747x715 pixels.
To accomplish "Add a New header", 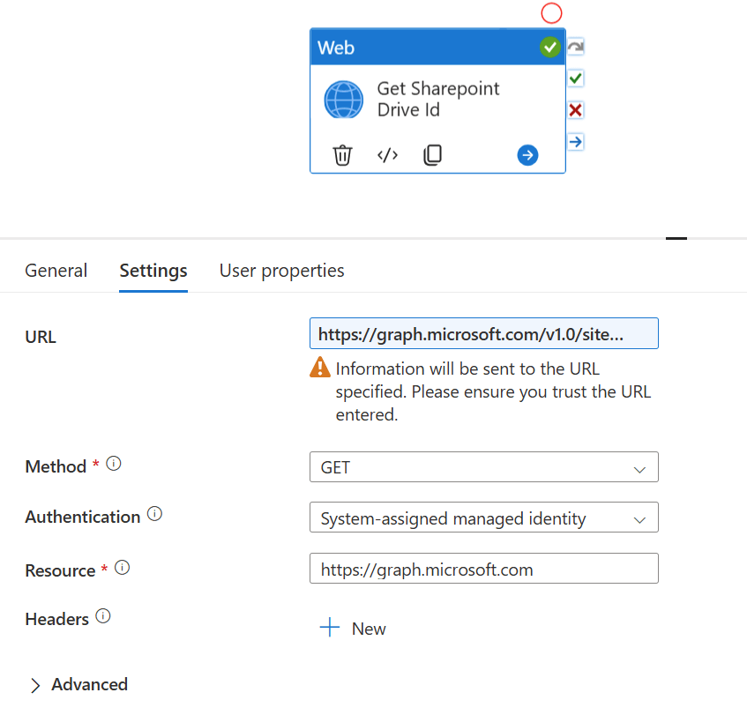I will (353, 628).
